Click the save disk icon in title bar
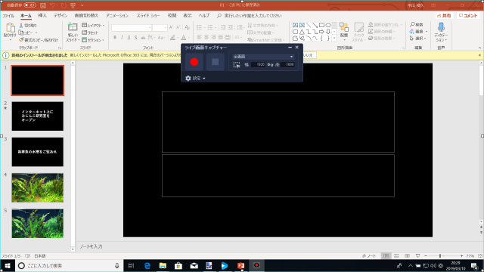Viewport: 484px width, 272px height. coord(43,5)
